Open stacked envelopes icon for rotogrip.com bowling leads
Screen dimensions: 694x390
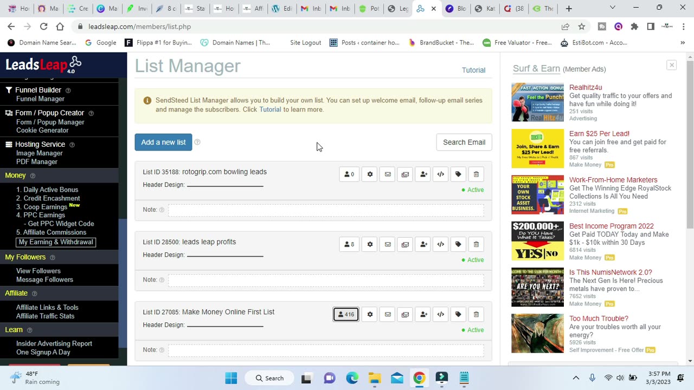pos(405,174)
